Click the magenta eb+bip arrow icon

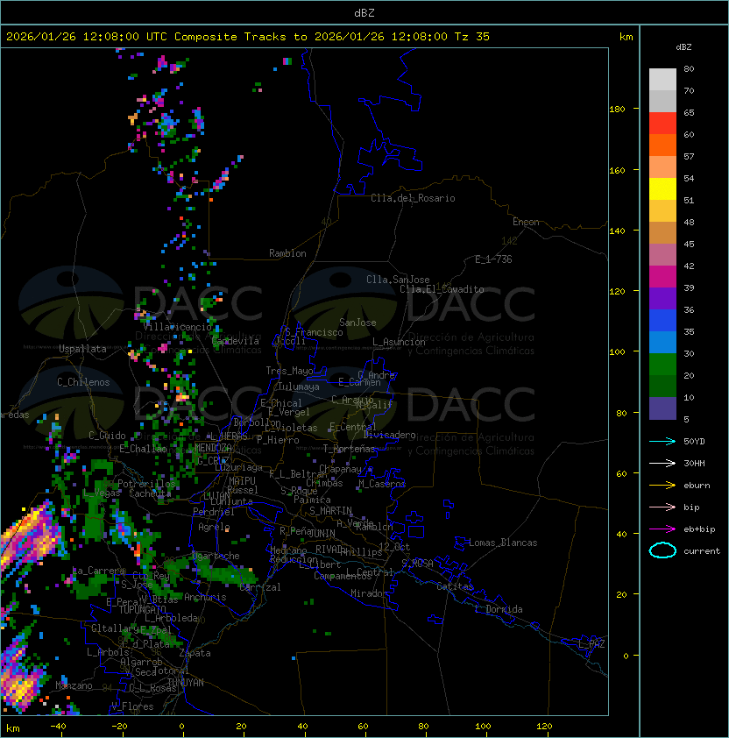[x=662, y=529]
